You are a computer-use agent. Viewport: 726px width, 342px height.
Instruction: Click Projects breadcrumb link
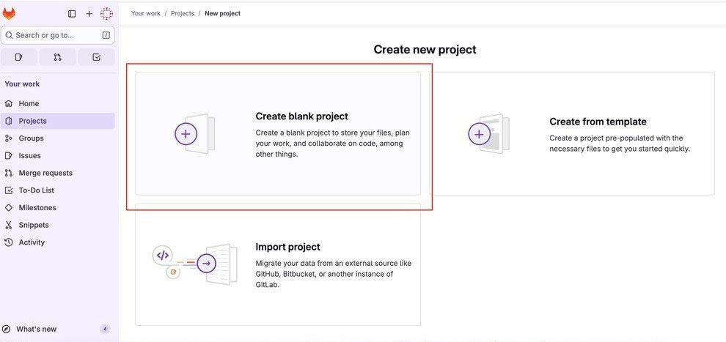183,13
